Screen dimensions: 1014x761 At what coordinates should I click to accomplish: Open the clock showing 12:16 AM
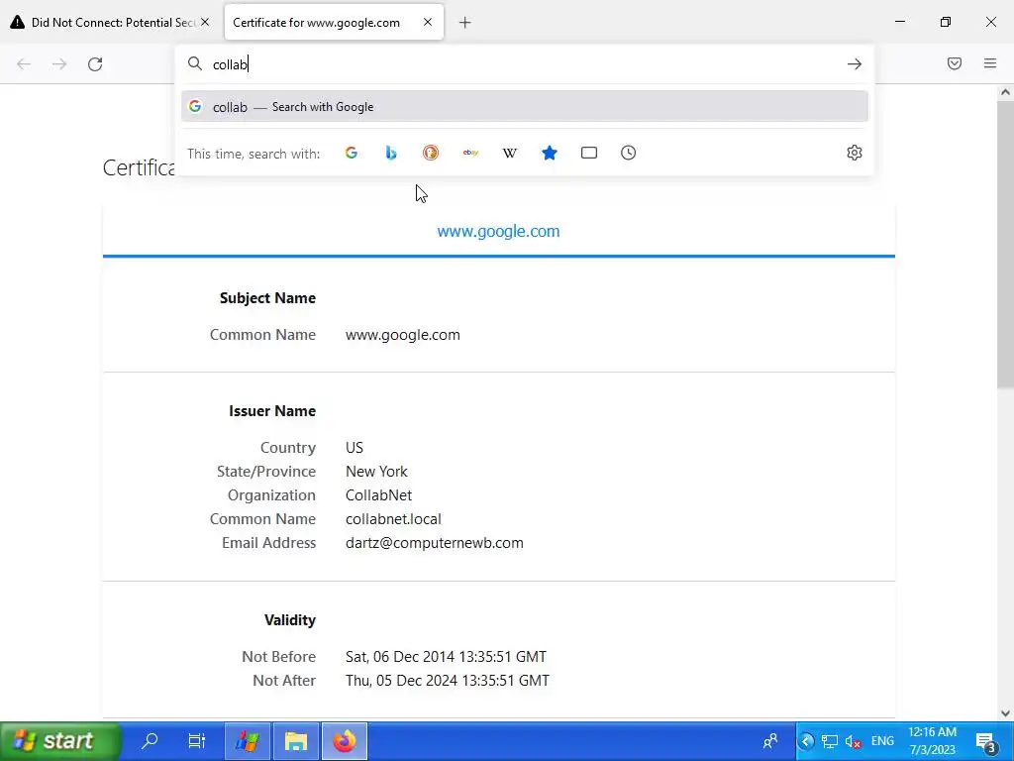[933, 741]
